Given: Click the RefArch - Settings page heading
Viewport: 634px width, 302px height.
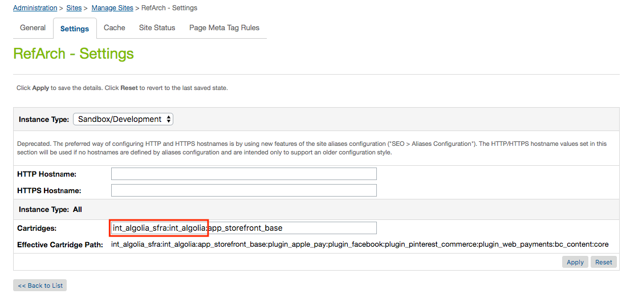Looking at the screenshot, I should [x=74, y=54].
